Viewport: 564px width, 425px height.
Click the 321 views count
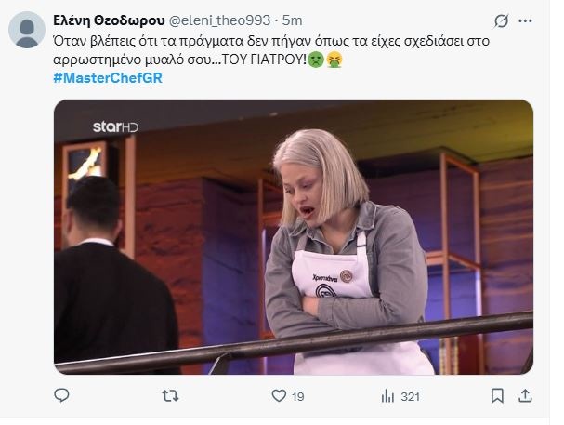(x=410, y=397)
